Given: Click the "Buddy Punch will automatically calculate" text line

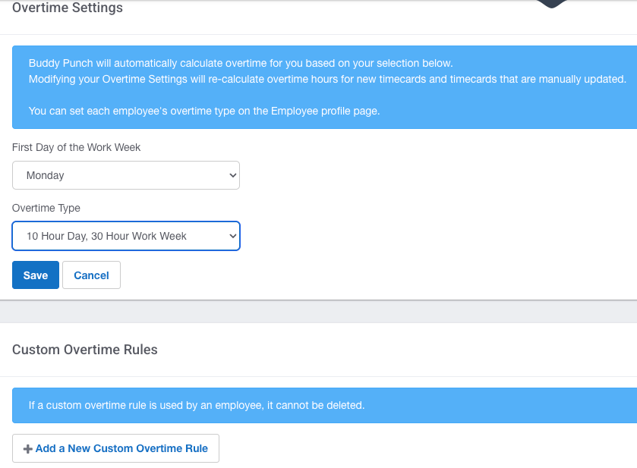Looking at the screenshot, I should [x=241, y=63].
